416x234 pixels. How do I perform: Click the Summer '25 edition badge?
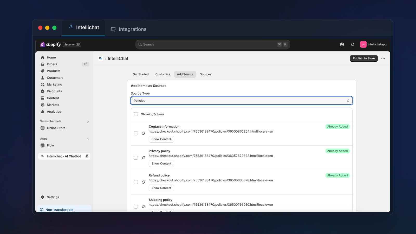72,44
